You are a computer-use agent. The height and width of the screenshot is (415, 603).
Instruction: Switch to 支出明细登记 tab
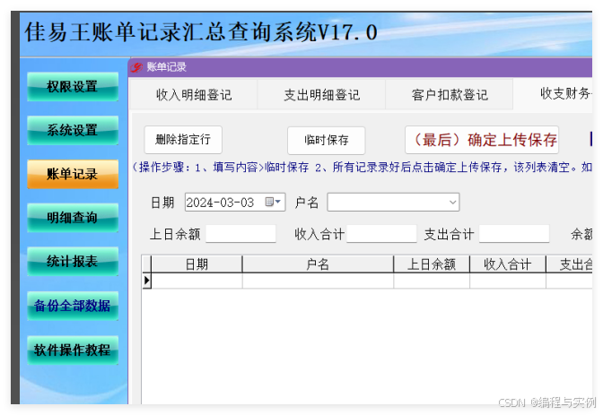321,94
